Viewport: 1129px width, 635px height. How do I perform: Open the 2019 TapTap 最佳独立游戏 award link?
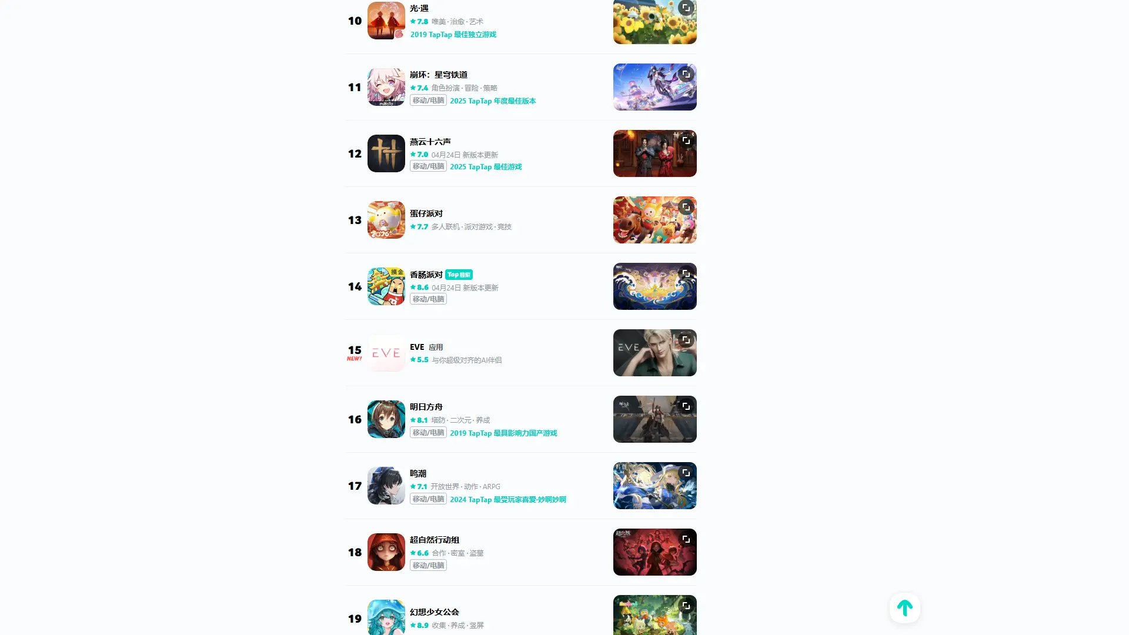tap(453, 35)
